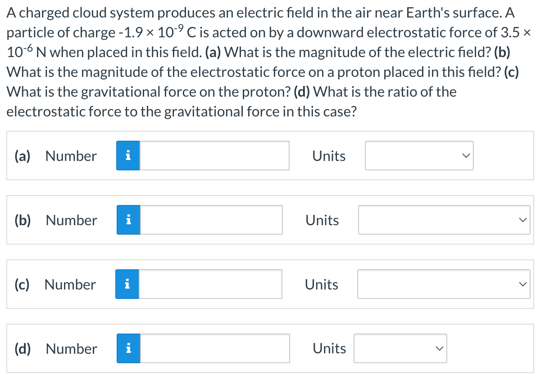545x383 pixels.
Task: Click the blue info icon for part (d)
Action: (x=127, y=348)
